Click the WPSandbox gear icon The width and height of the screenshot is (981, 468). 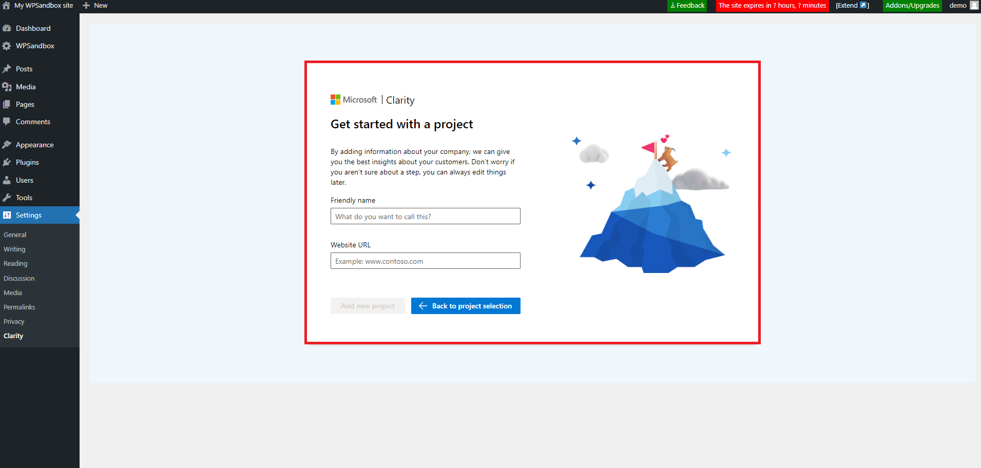[x=7, y=46]
